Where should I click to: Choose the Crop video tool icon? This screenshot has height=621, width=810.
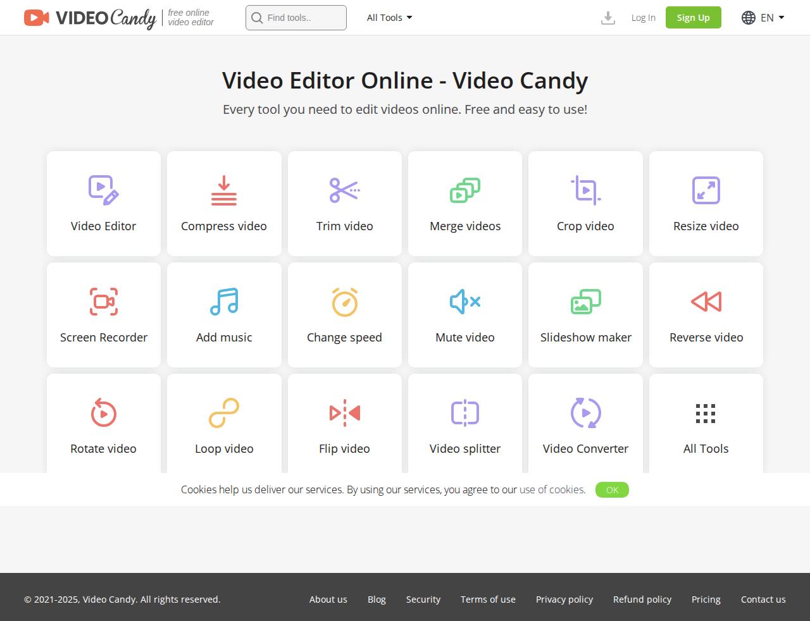(585, 190)
